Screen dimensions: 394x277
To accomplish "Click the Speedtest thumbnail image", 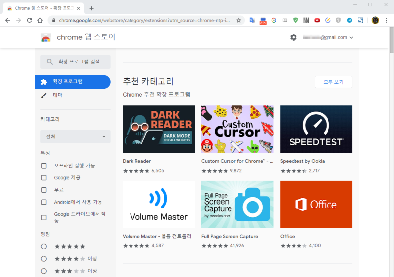I will point(316,129).
